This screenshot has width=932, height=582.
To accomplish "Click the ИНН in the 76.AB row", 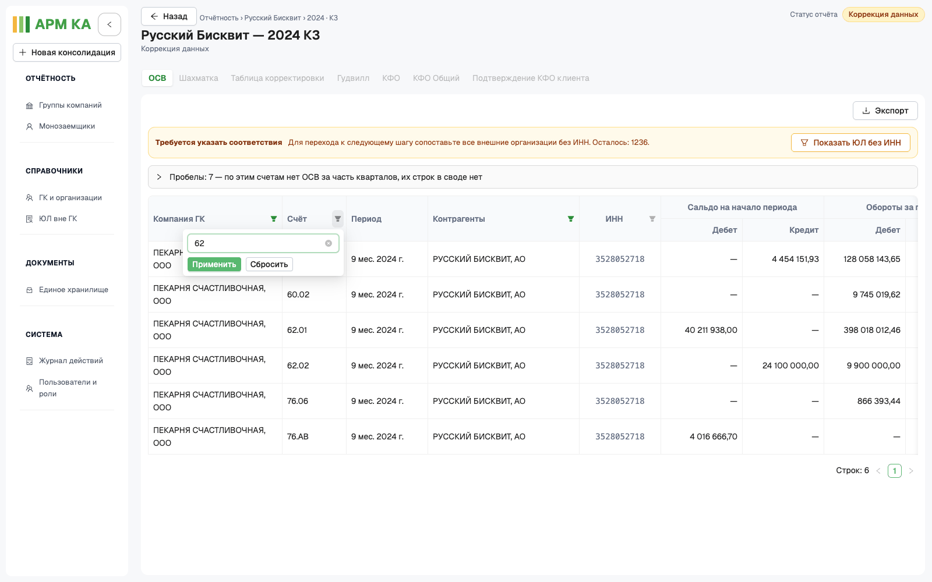I will pos(620,436).
